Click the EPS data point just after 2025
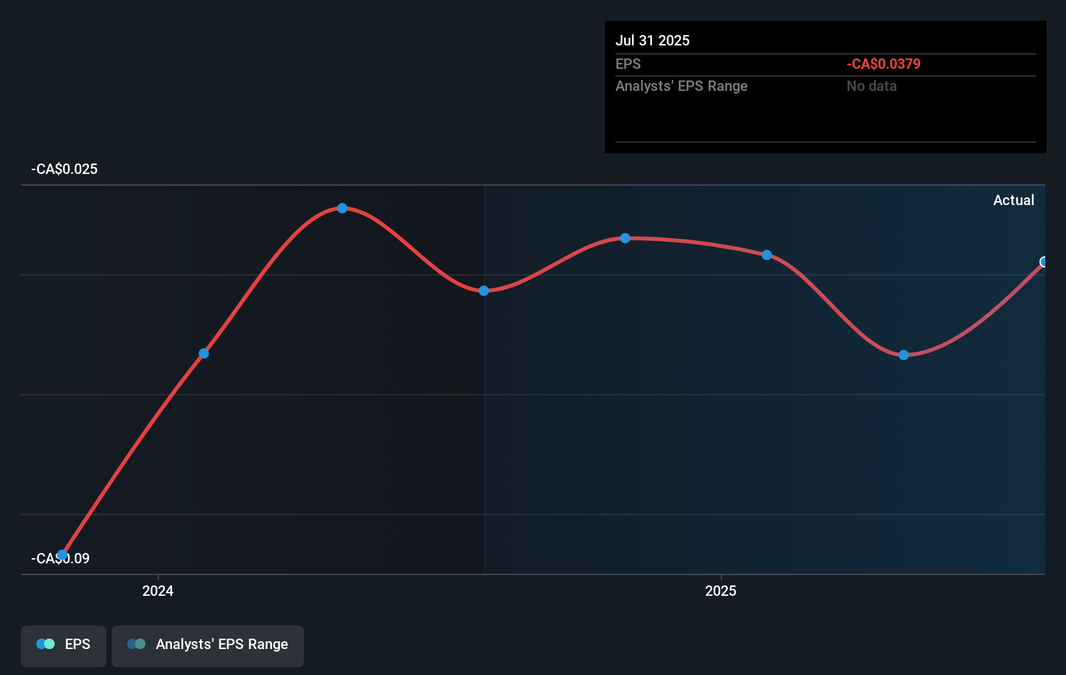This screenshot has height=675, width=1066. point(767,255)
